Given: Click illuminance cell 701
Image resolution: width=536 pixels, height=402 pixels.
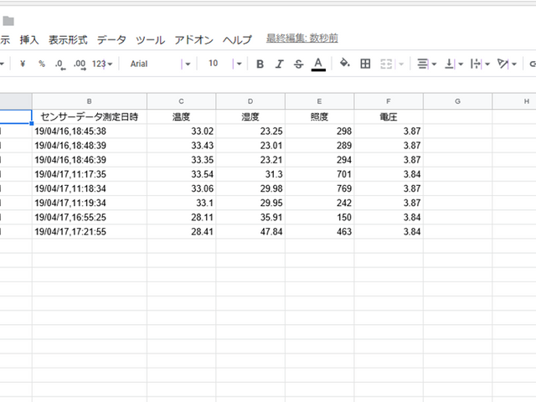Looking at the screenshot, I should point(319,174).
